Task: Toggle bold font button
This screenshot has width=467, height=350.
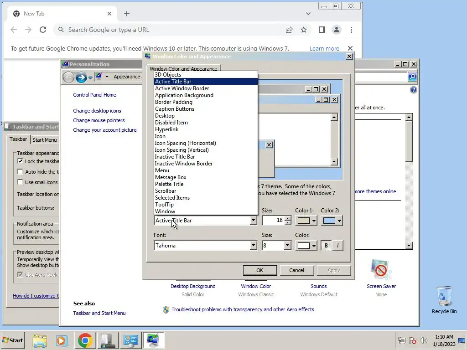Action: (326, 246)
